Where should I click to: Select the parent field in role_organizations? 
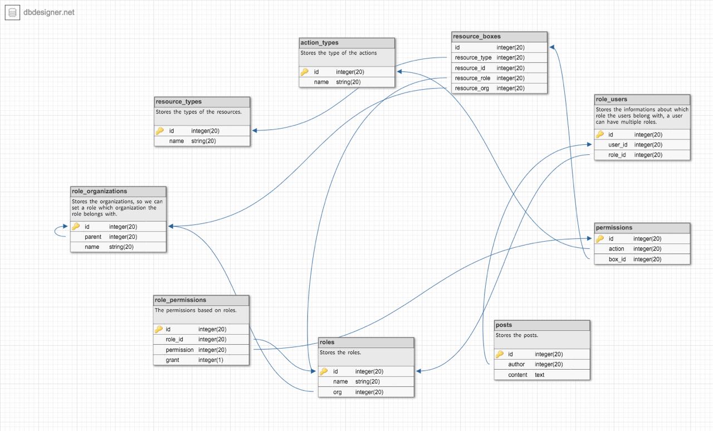tap(118, 237)
